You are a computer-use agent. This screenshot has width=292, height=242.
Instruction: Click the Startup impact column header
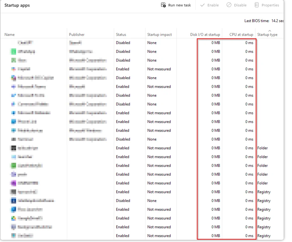pyautogui.click(x=159, y=35)
